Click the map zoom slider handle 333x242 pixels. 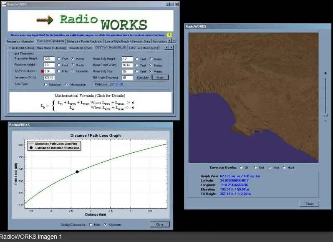coord(325,115)
